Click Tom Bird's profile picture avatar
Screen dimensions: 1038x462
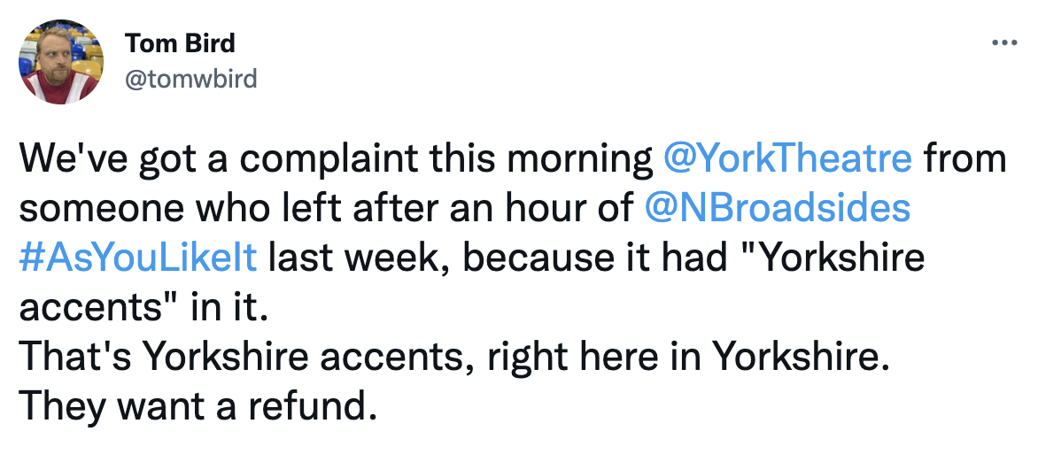coord(61,62)
